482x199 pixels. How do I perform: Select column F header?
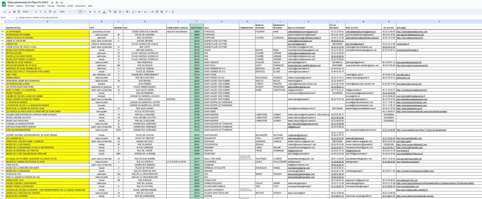(x=197, y=22)
